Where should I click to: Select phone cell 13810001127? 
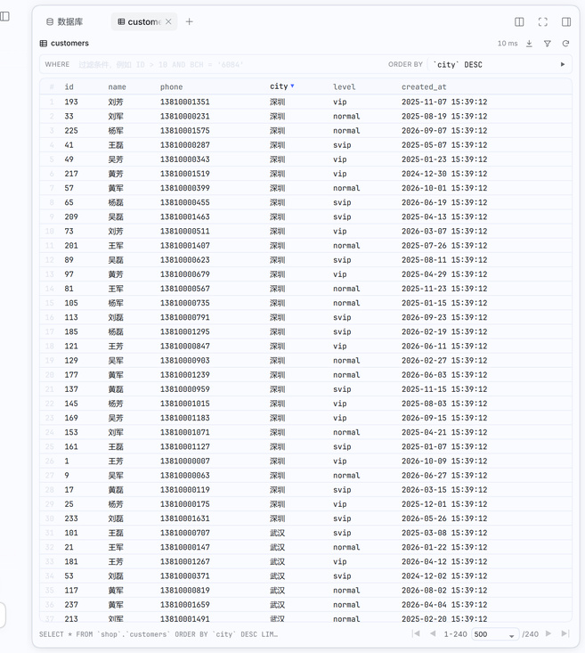pyautogui.click(x=185, y=447)
